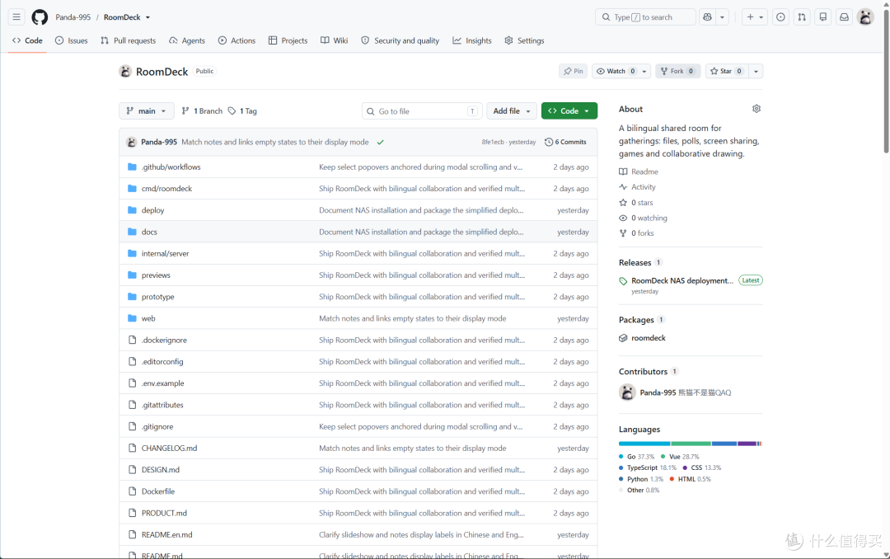
Task: Open the Pull requests tab
Action: click(x=128, y=40)
